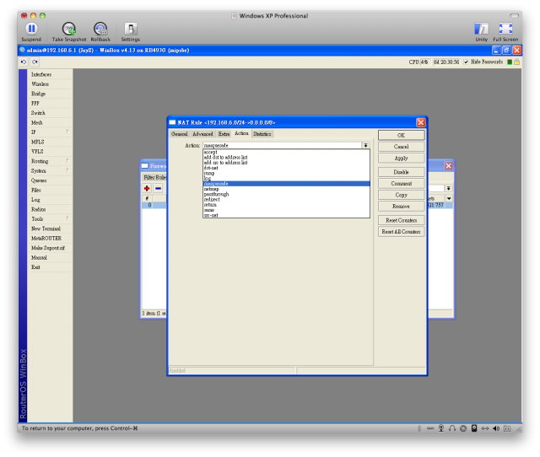This screenshot has height=457, width=540.
Task: Choose 'passthrough' in the action list
Action: pyautogui.click(x=287, y=194)
